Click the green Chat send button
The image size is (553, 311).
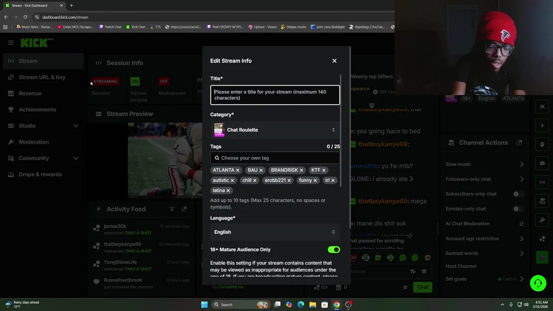point(422,287)
